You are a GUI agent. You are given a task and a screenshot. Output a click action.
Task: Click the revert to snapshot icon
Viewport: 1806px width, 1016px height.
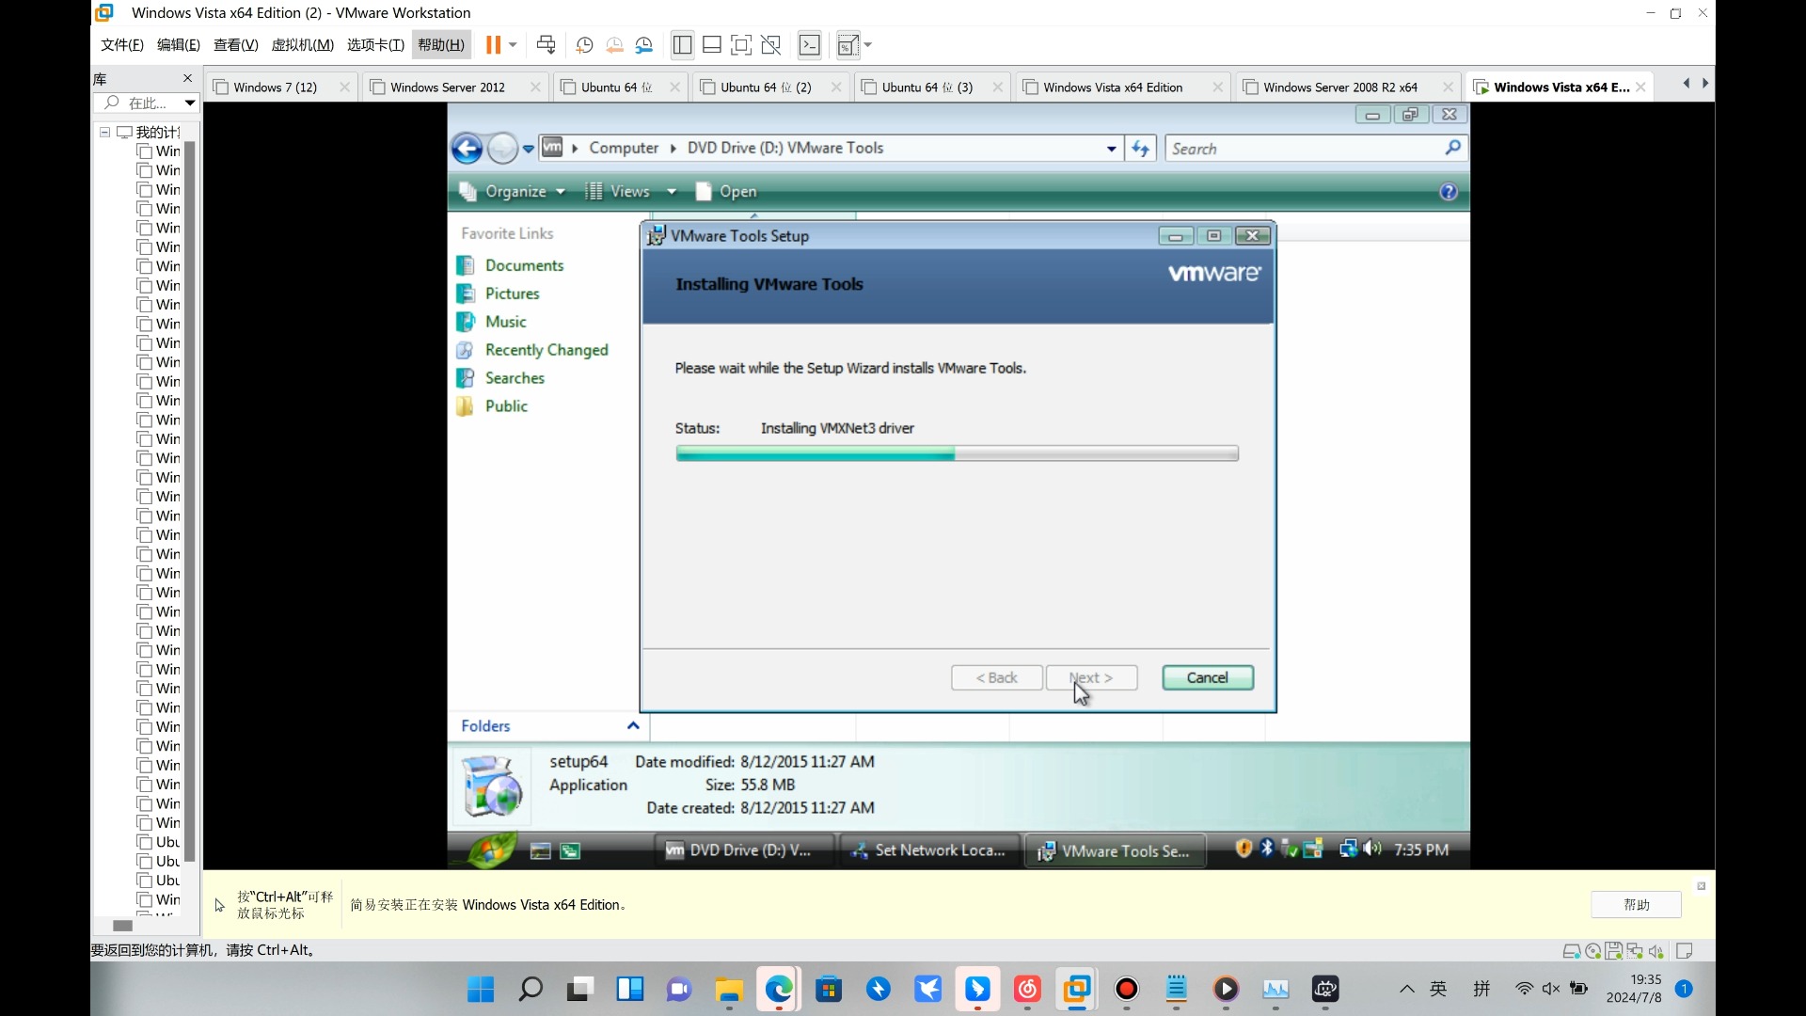tap(614, 45)
